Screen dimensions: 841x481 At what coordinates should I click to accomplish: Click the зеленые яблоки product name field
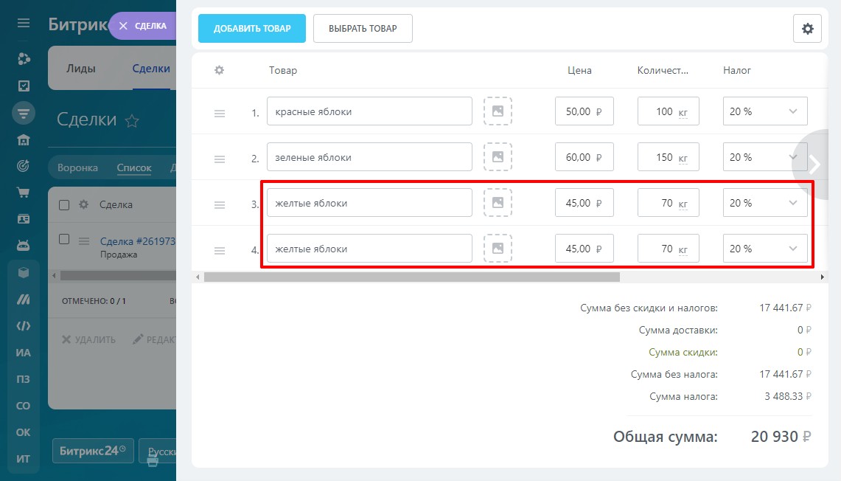(369, 156)
